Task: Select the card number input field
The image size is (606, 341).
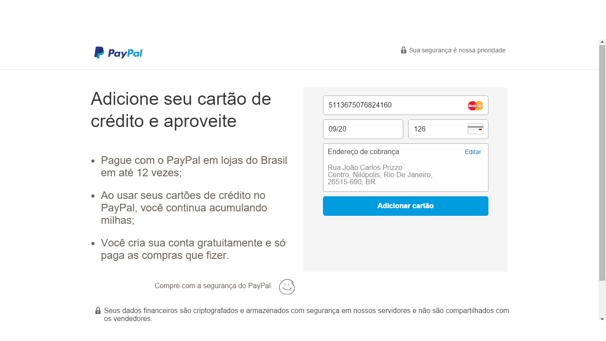Action: point(405,105)
